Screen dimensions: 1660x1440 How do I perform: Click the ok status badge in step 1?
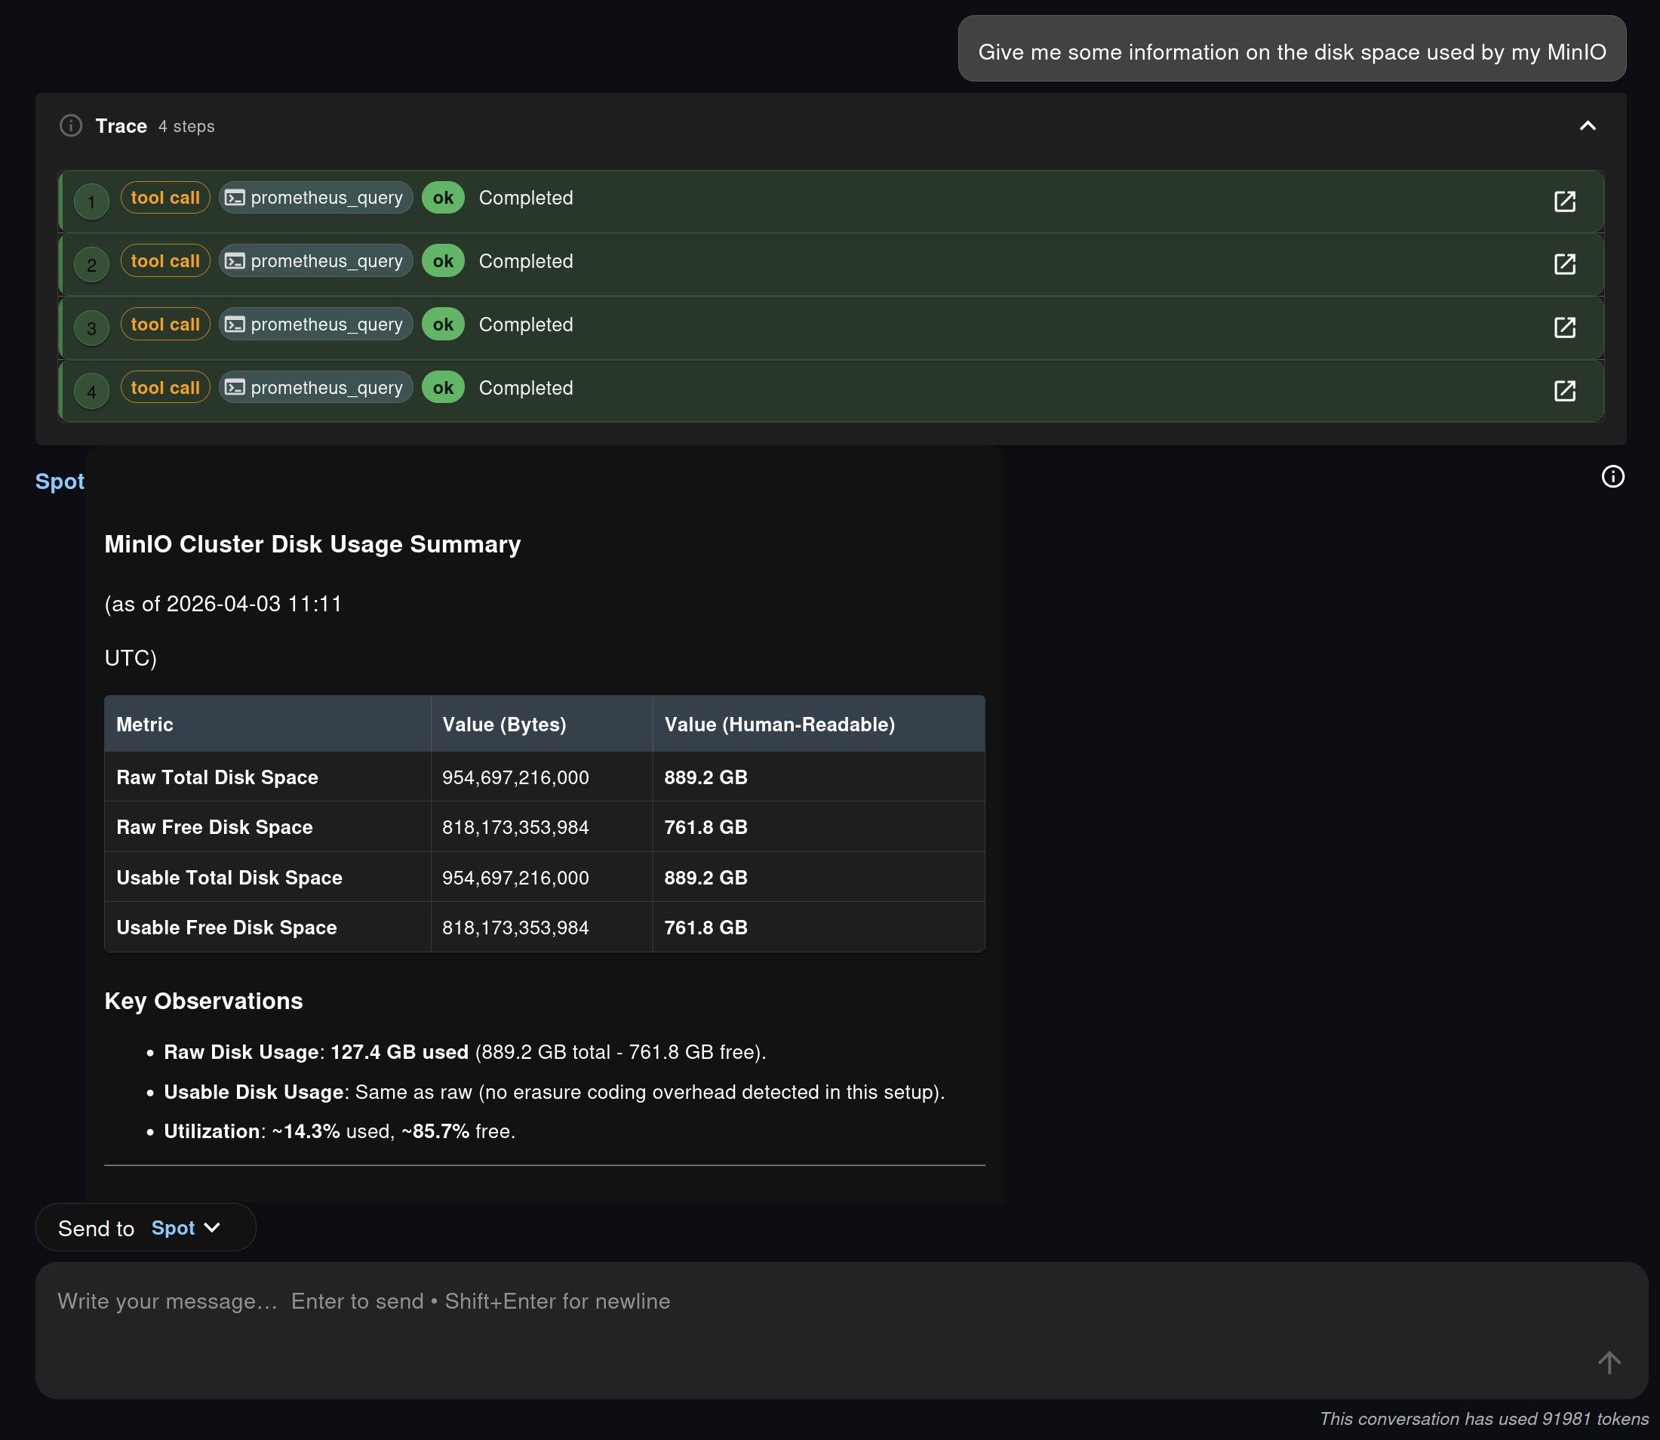click(x=444, y=198)
